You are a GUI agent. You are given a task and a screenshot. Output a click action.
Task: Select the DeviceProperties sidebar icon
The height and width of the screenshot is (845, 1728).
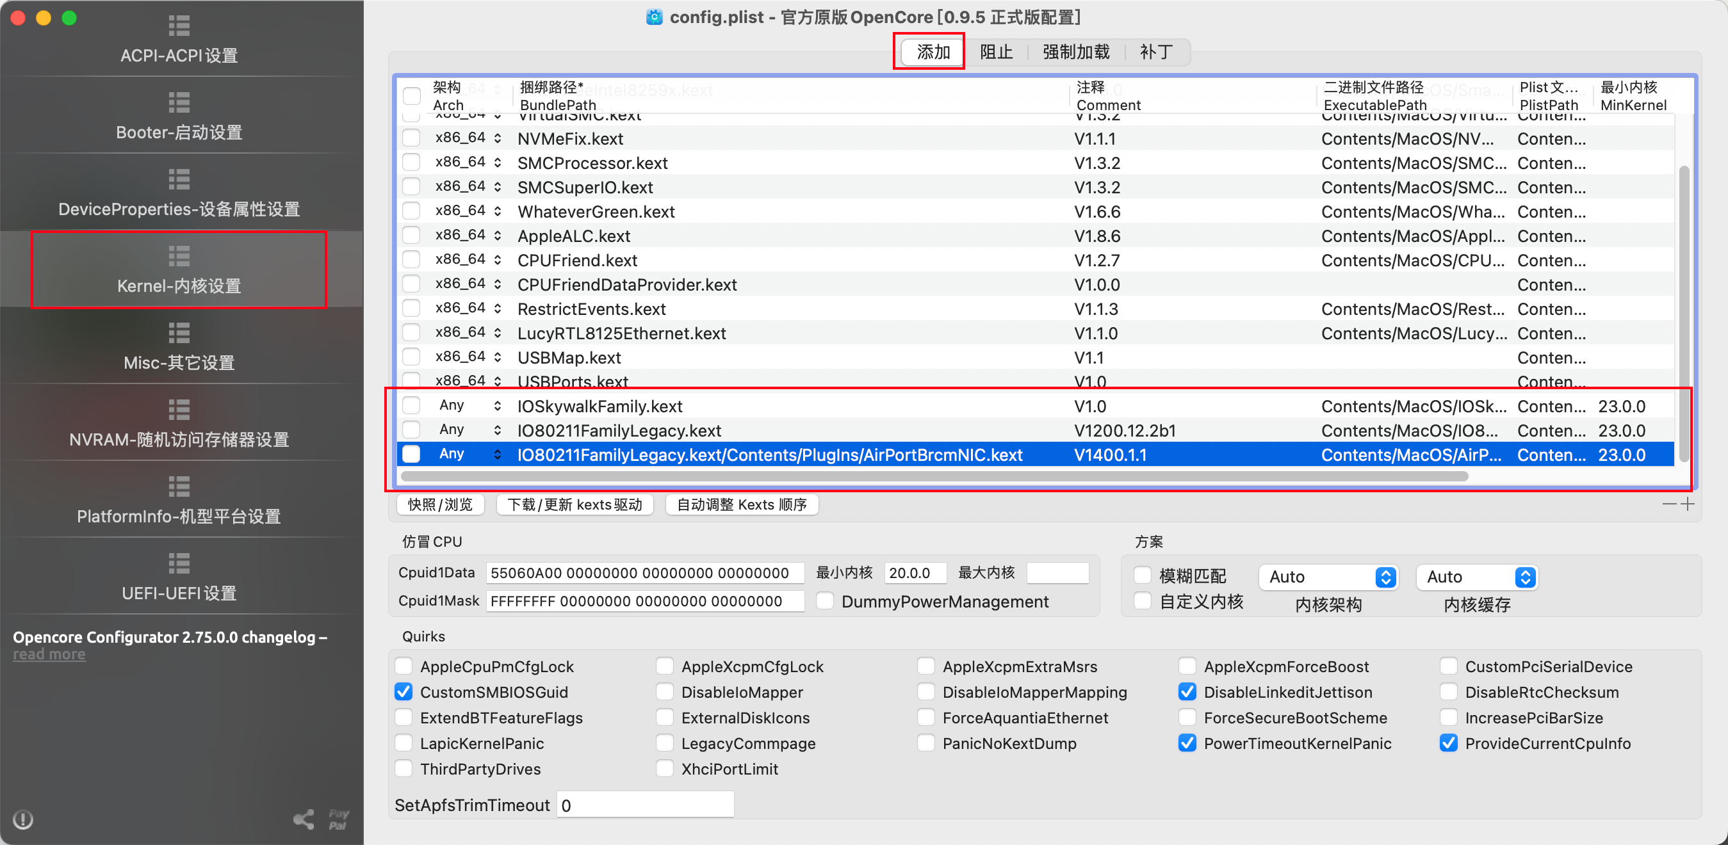(x=179, y=180)
